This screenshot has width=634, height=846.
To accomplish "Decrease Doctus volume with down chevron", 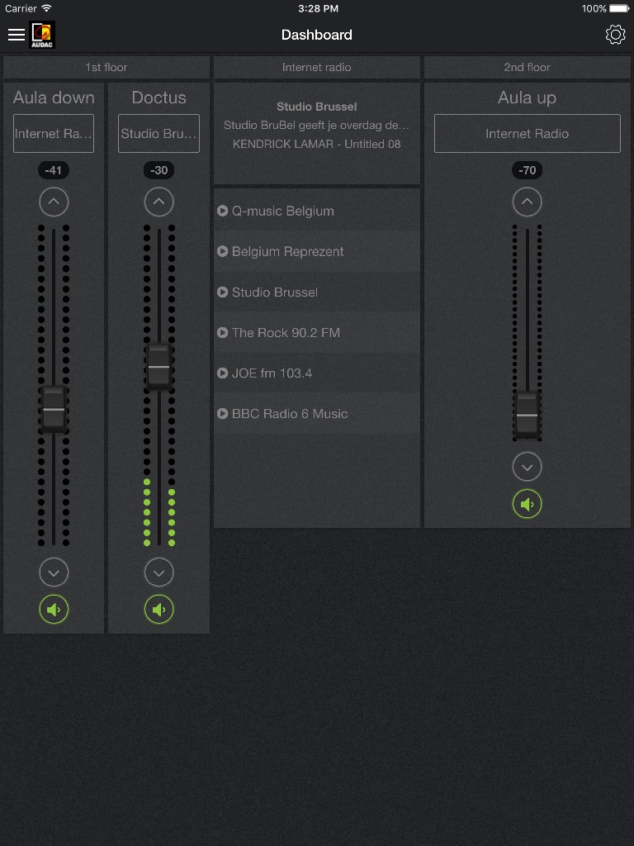I will [159, 573].
